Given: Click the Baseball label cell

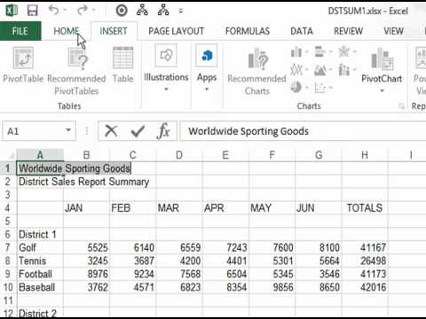Looking at the screenshot, I should click(40, 287).
